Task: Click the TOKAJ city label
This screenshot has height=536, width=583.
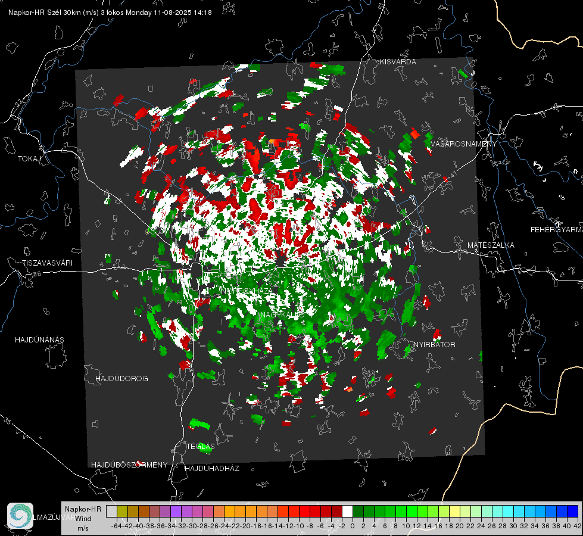Action: (x=29, y=159)
